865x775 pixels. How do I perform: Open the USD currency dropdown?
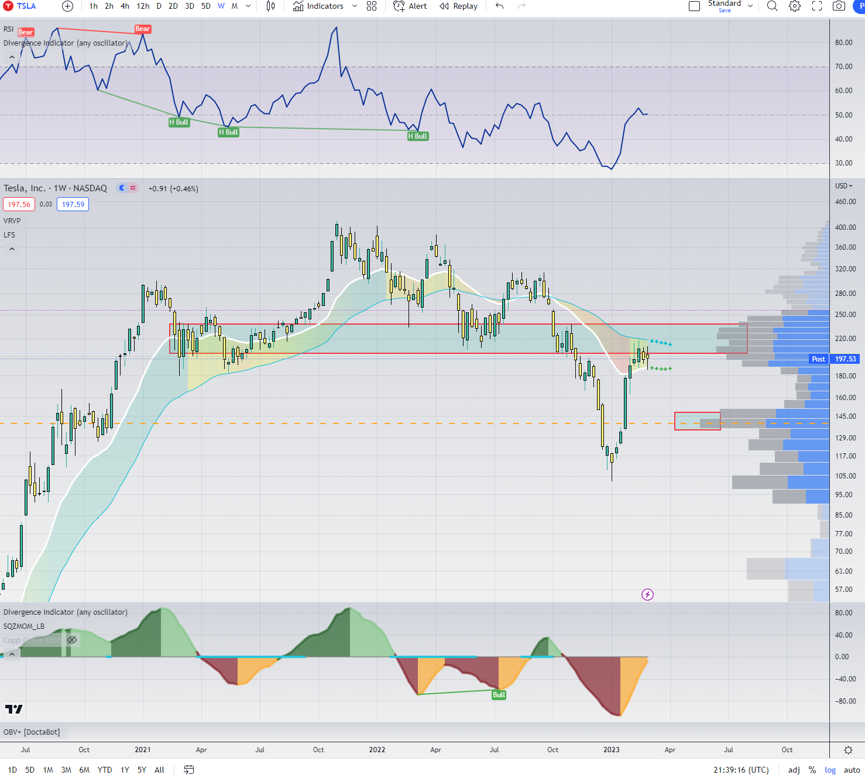844,186
